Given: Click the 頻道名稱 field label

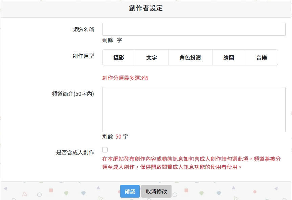Looking at the screenshot, I should point(83,30).
